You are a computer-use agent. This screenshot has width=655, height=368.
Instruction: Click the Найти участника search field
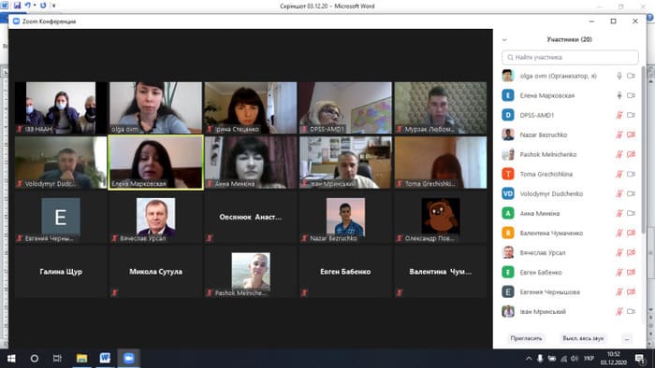coord(570,57)
